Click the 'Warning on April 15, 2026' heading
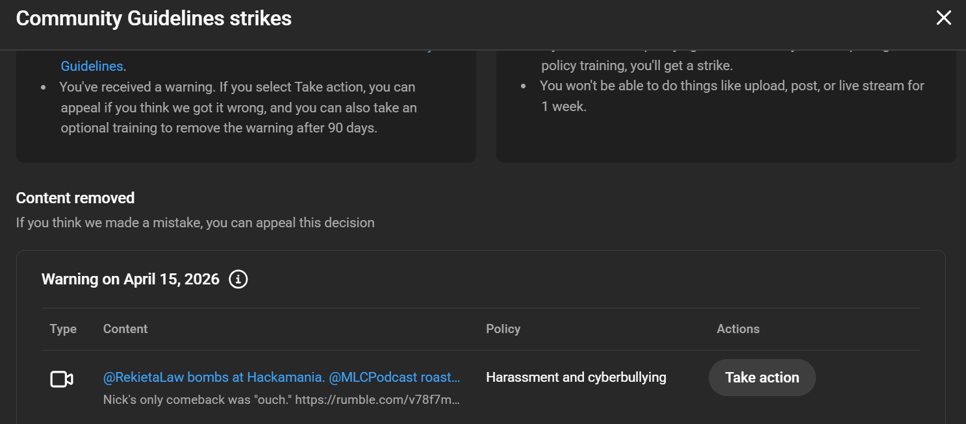 click(131, 280)
